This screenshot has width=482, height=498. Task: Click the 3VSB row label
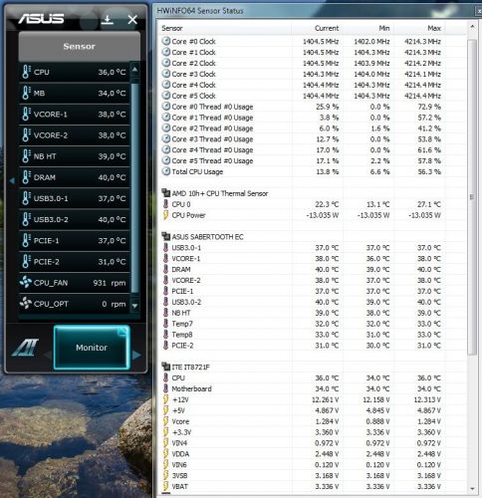point(179,475)
